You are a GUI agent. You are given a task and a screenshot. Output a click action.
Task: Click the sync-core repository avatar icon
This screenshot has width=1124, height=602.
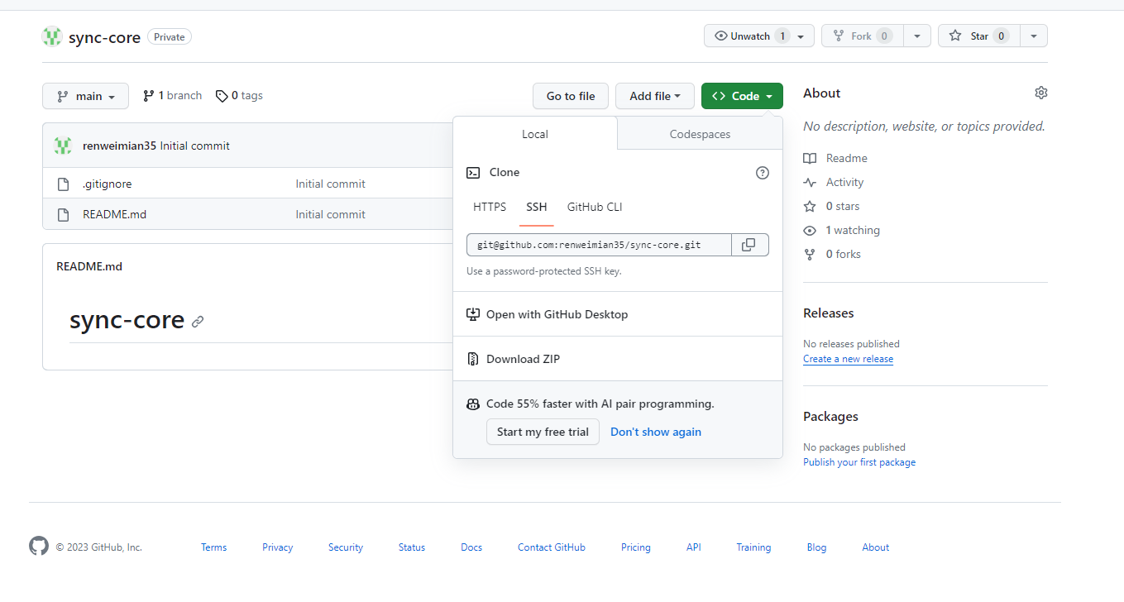52,36
